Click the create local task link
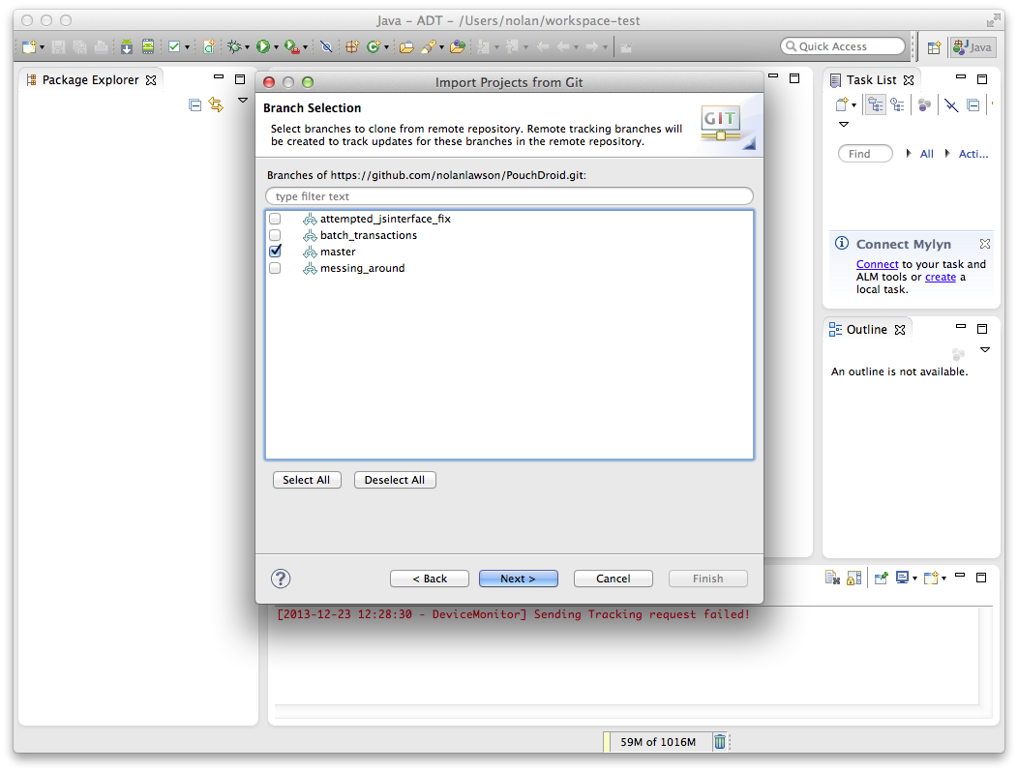 [940, 277]
